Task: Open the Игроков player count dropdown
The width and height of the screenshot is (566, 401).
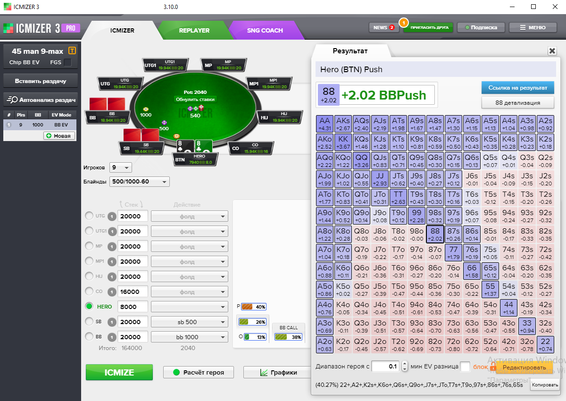Action: click(121, 167)
